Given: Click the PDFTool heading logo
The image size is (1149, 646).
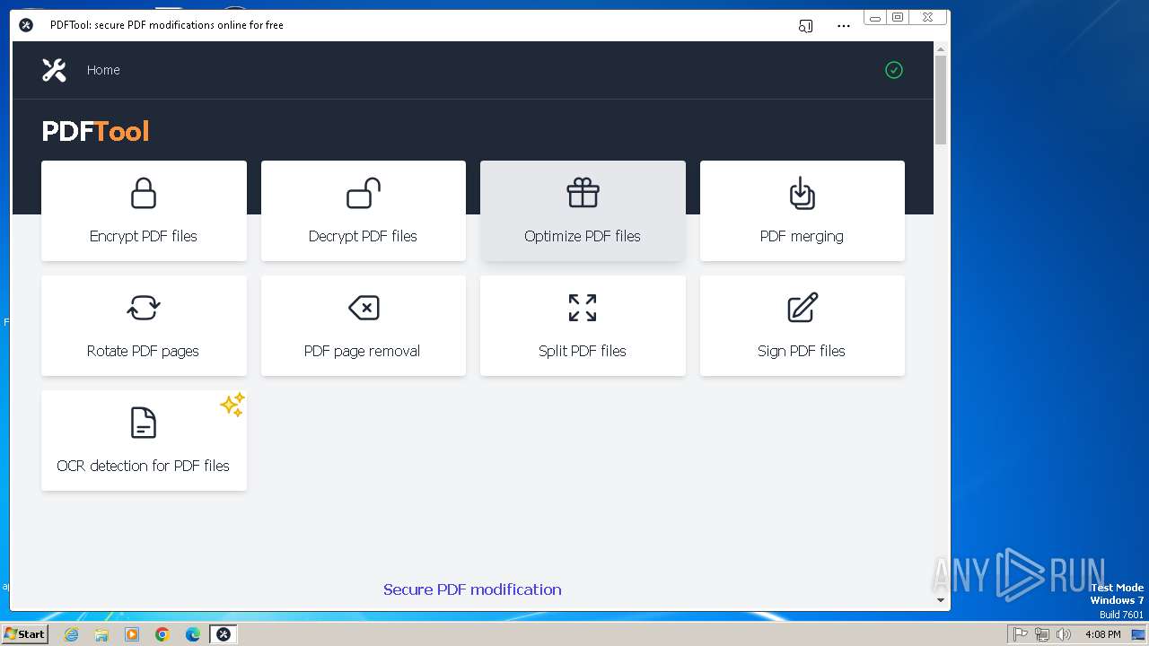Looking at the screenshot, I should pos(95,132).
